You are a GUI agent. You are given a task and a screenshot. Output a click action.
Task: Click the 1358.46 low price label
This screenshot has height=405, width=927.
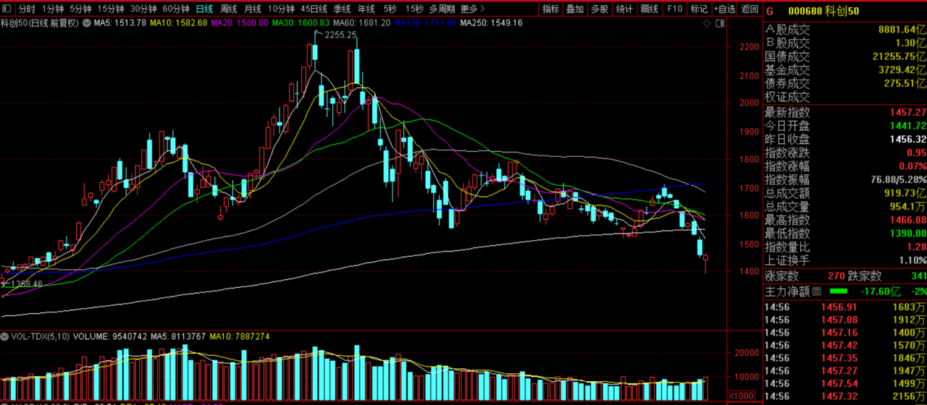coord(26,284)
